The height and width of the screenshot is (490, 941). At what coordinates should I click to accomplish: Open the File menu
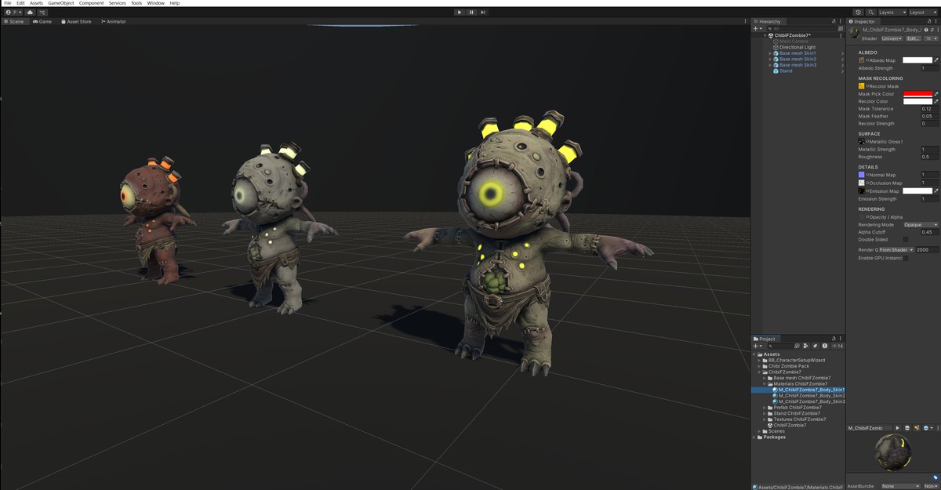(x=8, y=3)
